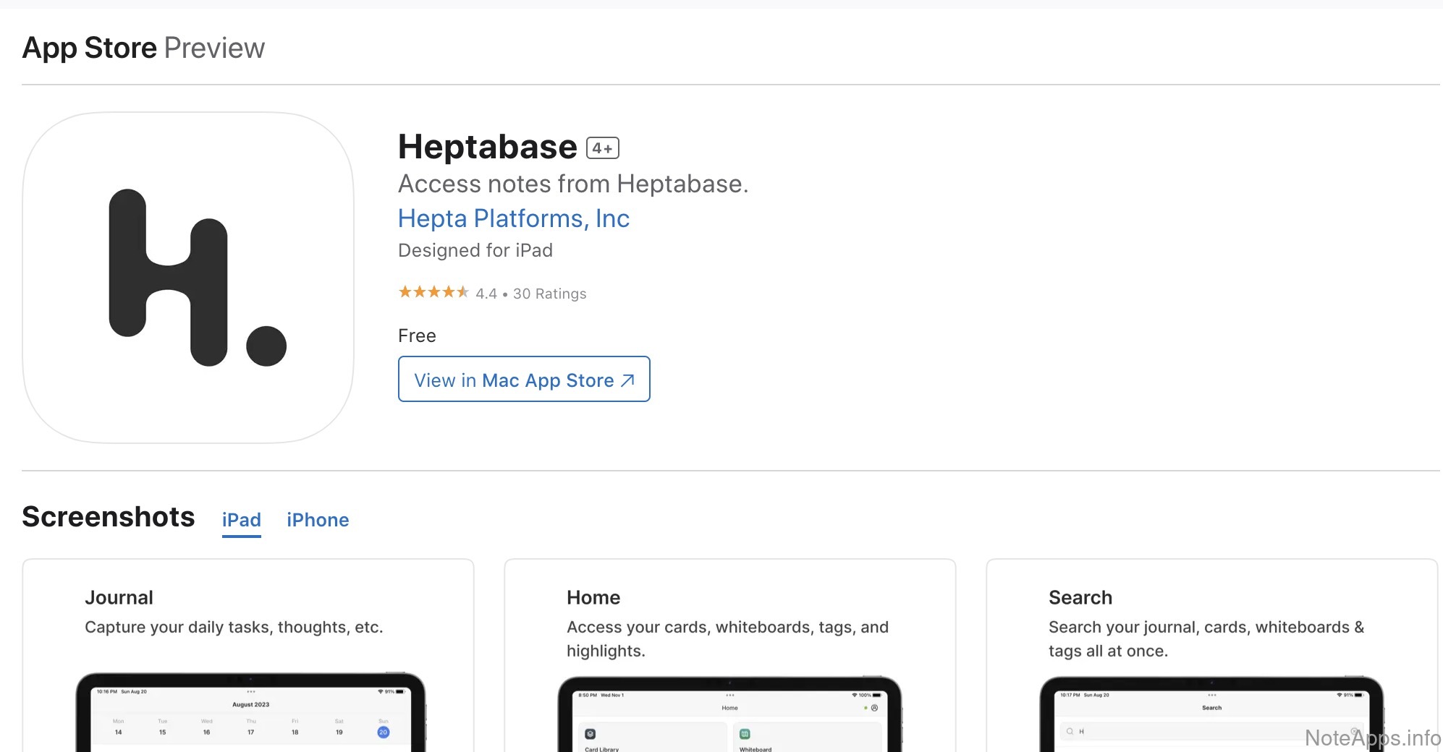Image resolution: width=1443 pixels, height=752 pixels.
Task: Switch to the iPad screenshots tab
Action: click(241, 520)
